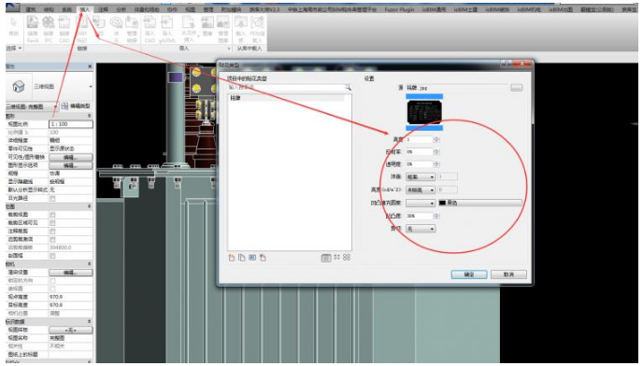Click the decal image preview thumbnail

tap(424, 112)
